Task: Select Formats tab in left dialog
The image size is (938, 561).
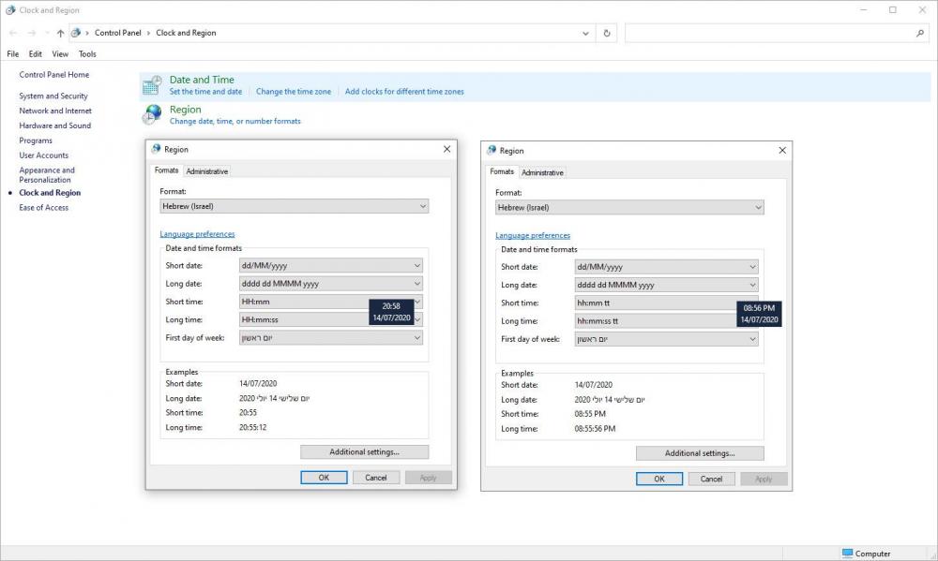Action: [x=166, y=170]
